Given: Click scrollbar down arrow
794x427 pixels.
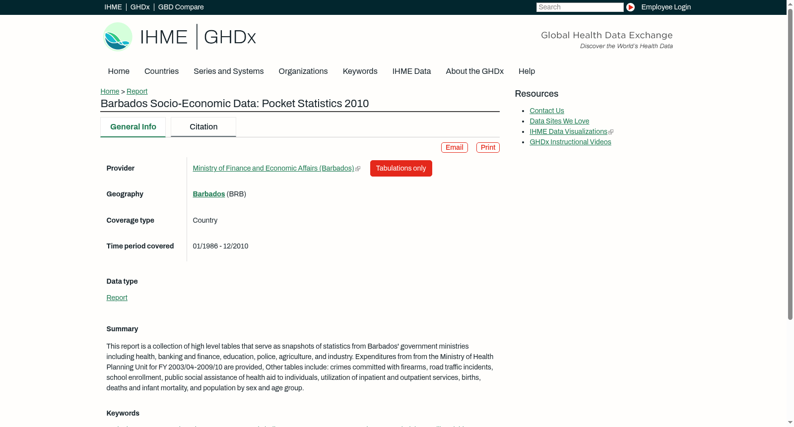Looking at the screenshot, I should [x=790, y=423].
